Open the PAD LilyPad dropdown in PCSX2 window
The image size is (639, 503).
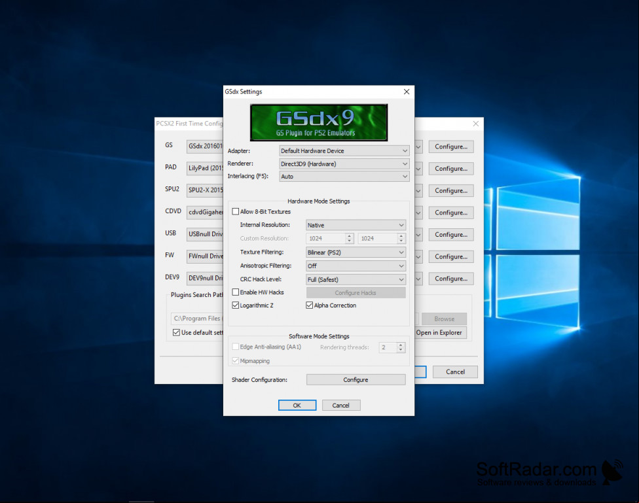point(418,169)
